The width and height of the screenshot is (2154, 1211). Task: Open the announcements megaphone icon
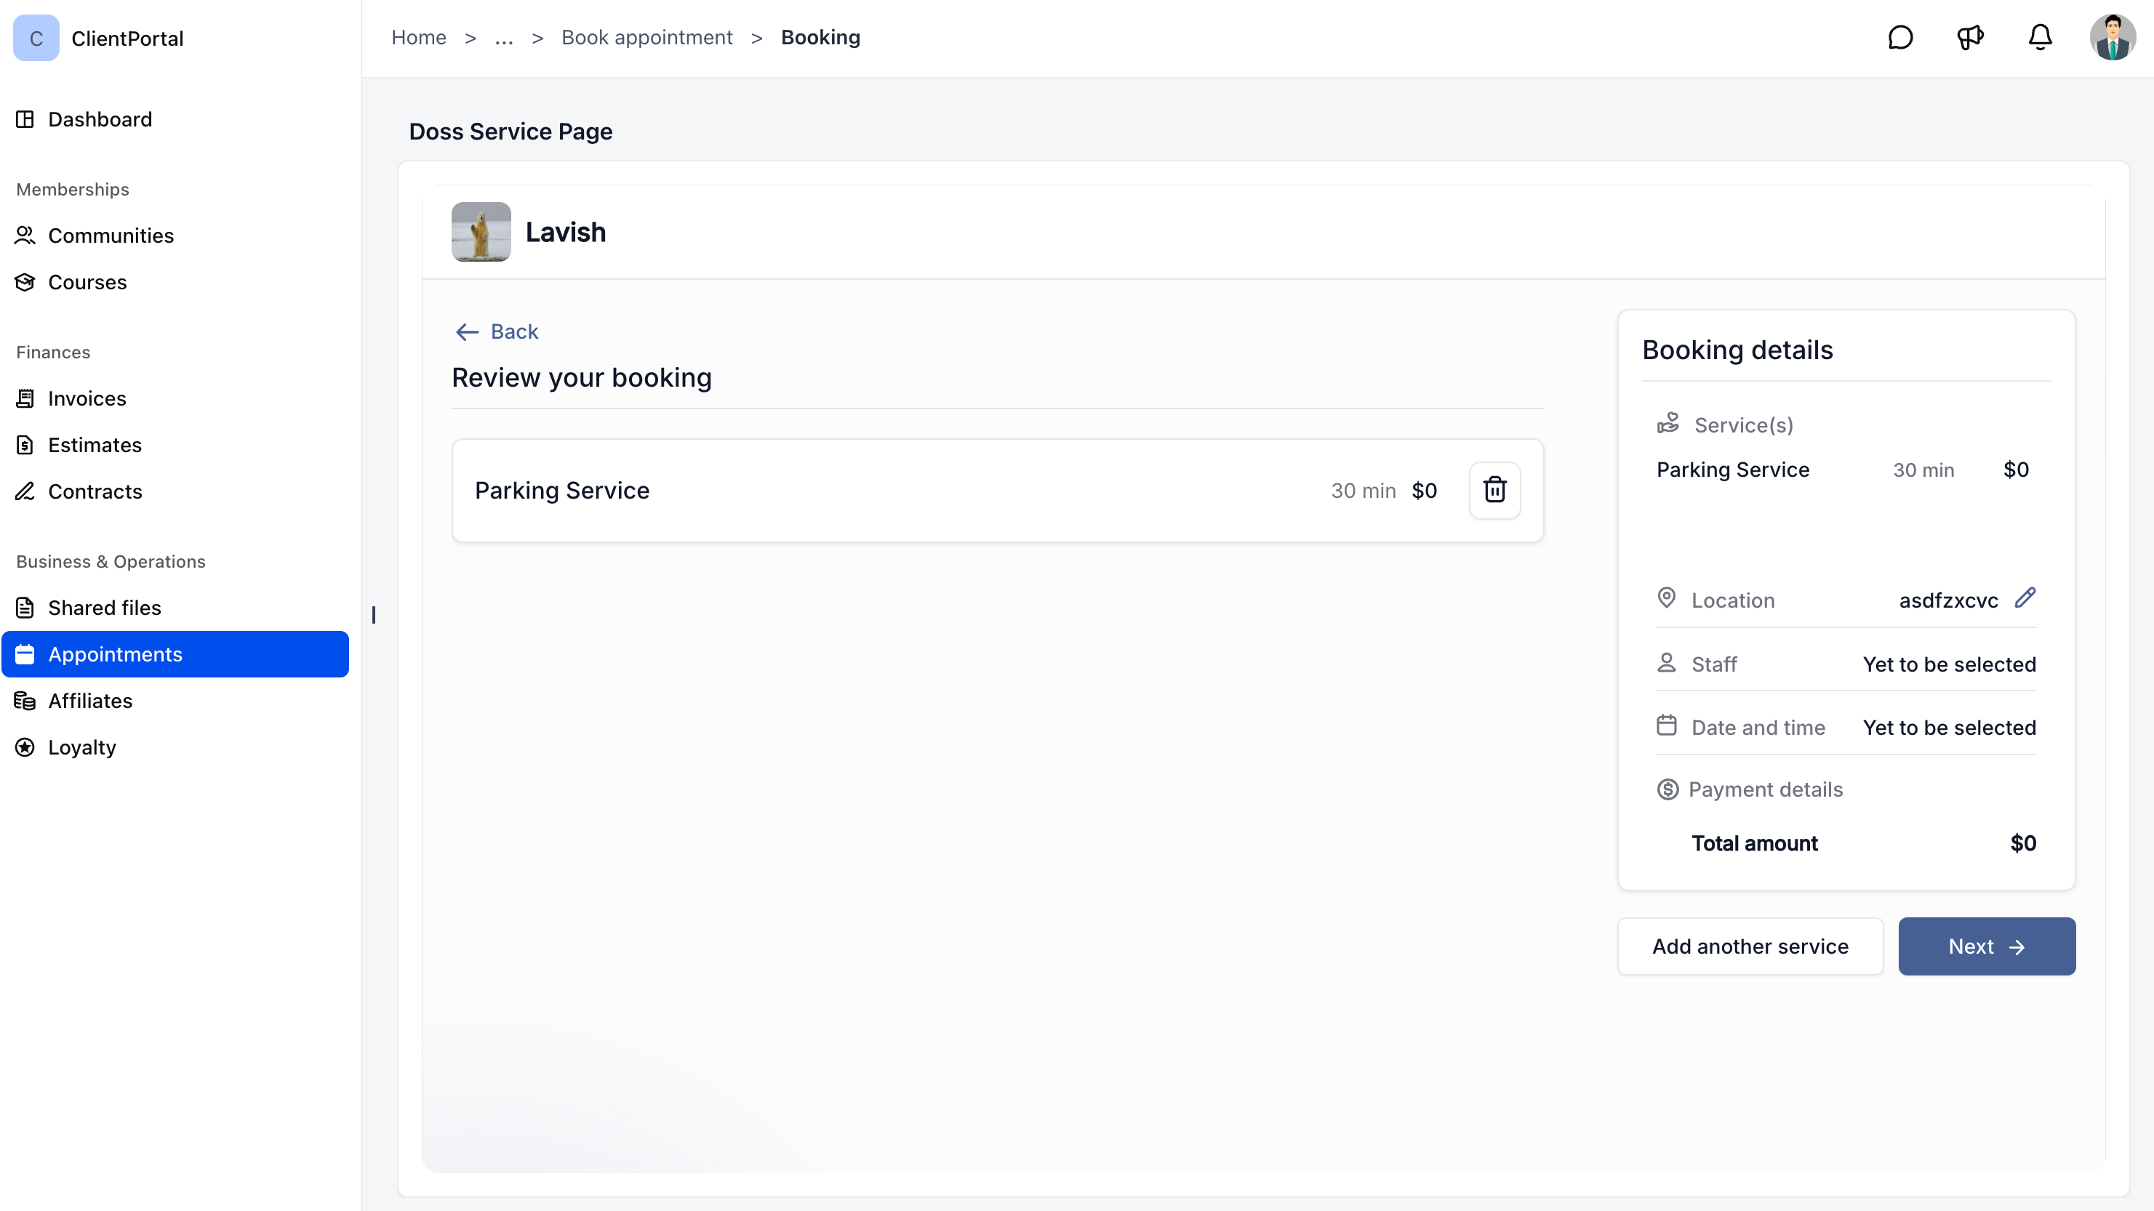click(1970, 38)
